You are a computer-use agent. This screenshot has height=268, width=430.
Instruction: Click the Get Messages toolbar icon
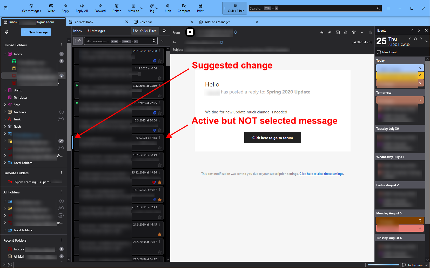31,6
